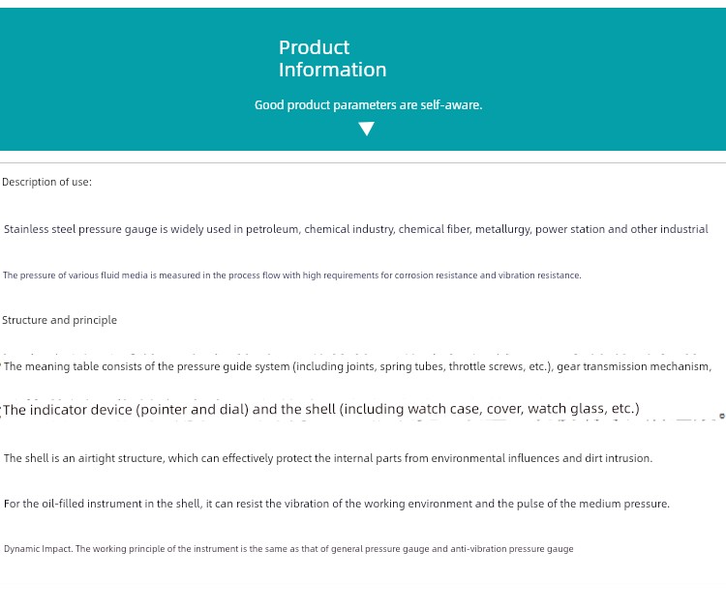Click the horizontal divider line below banner
Viewport: 726px width, 608px height.
(x=363, y=162)
